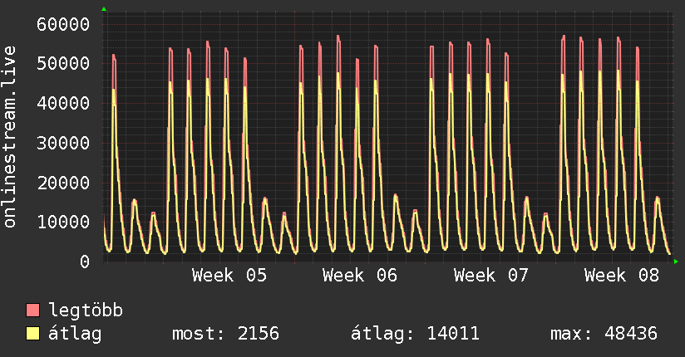This screenshot has height=357, width=685.
Task: Click the 10000 y-axis label
Action: [64, 222]
